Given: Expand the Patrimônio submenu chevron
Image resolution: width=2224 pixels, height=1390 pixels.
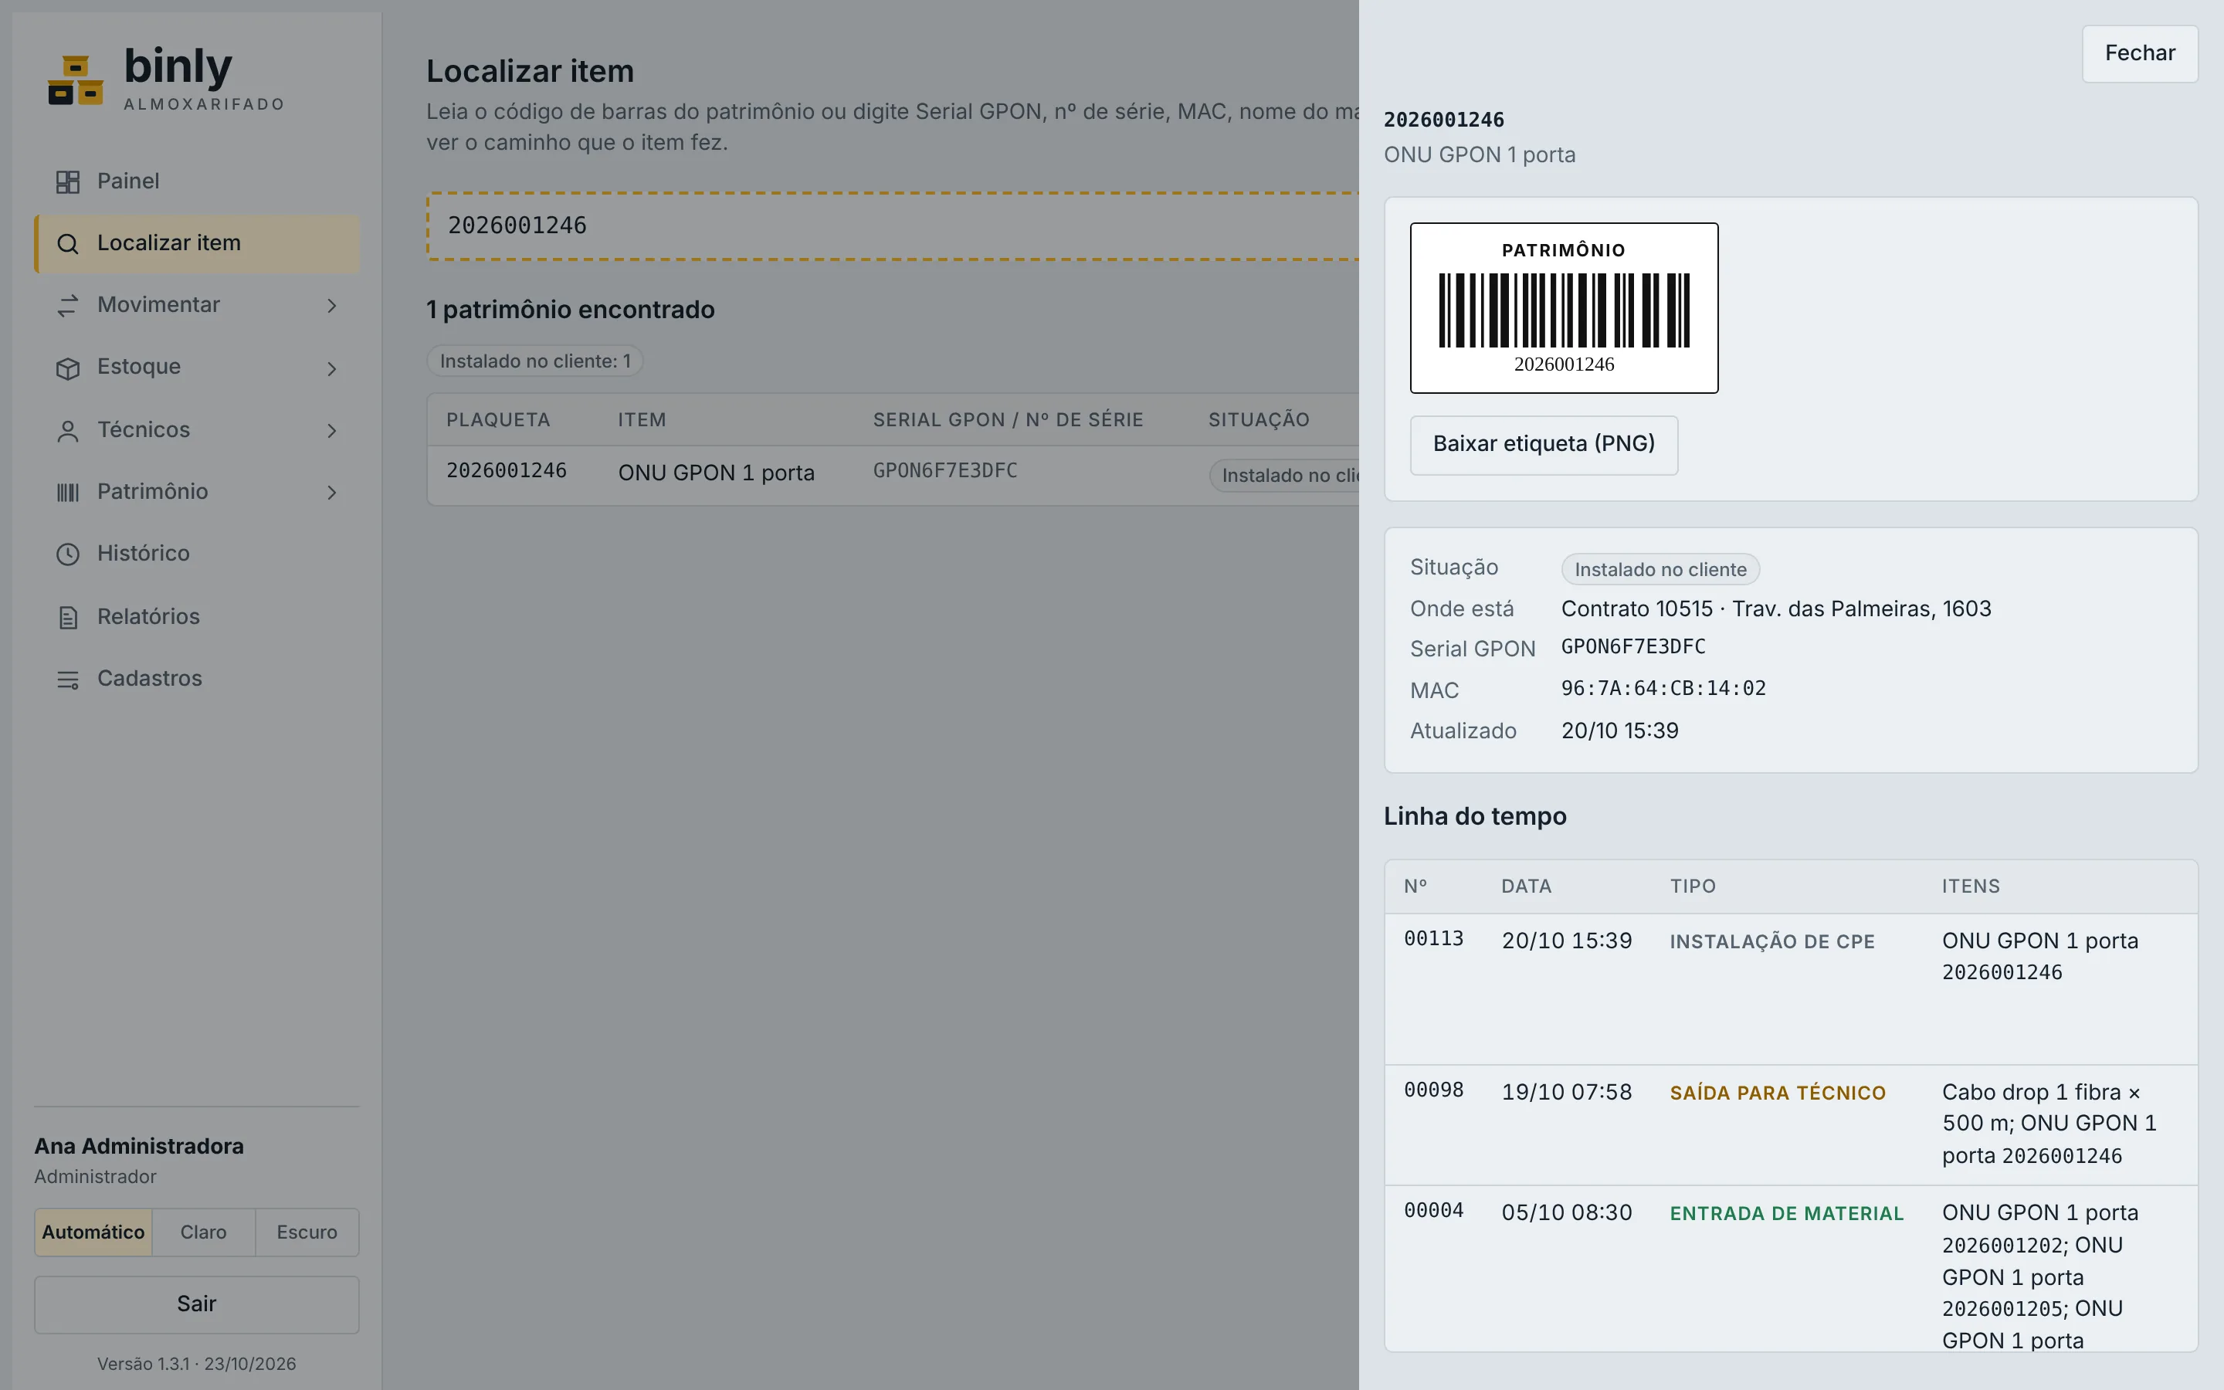Looking at the screenshot, I should tap(332, 492).
